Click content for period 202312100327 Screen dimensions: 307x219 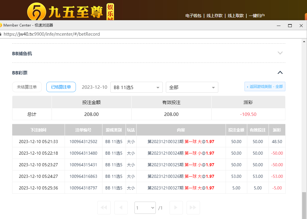click(x=181, y=188)
